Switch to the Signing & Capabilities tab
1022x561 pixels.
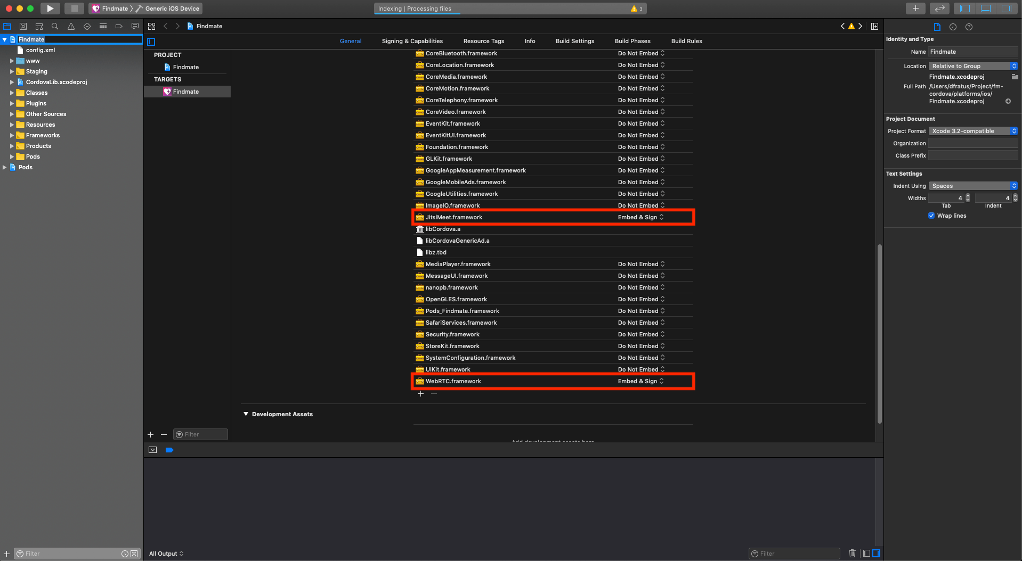click(x=412, y=41)
